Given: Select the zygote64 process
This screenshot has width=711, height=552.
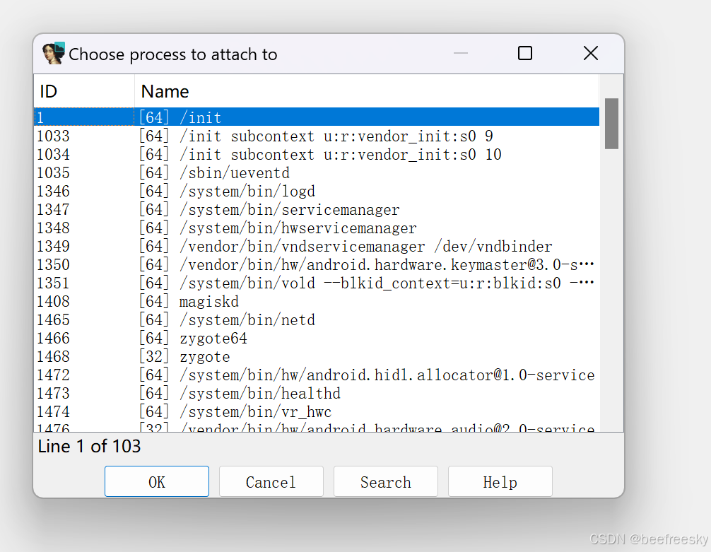Looking at the screenshot, I should (x=317, y=338).
